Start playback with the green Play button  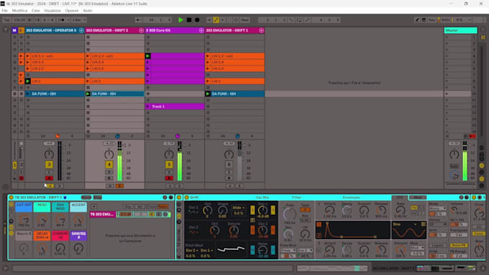coord(180,20)
